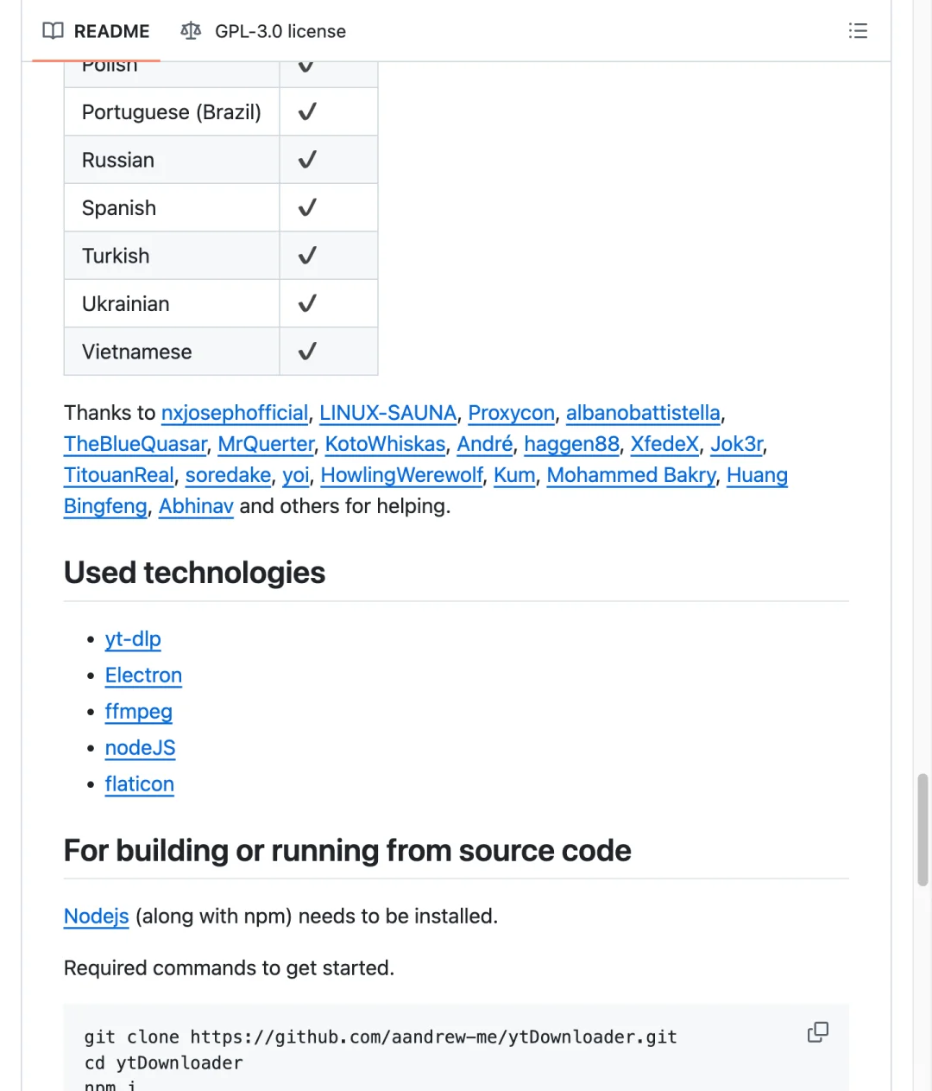The image size is (932, 1091).
Task: Open the yt-dlp link
Action: pyautogui.click(x=133, y=639)
